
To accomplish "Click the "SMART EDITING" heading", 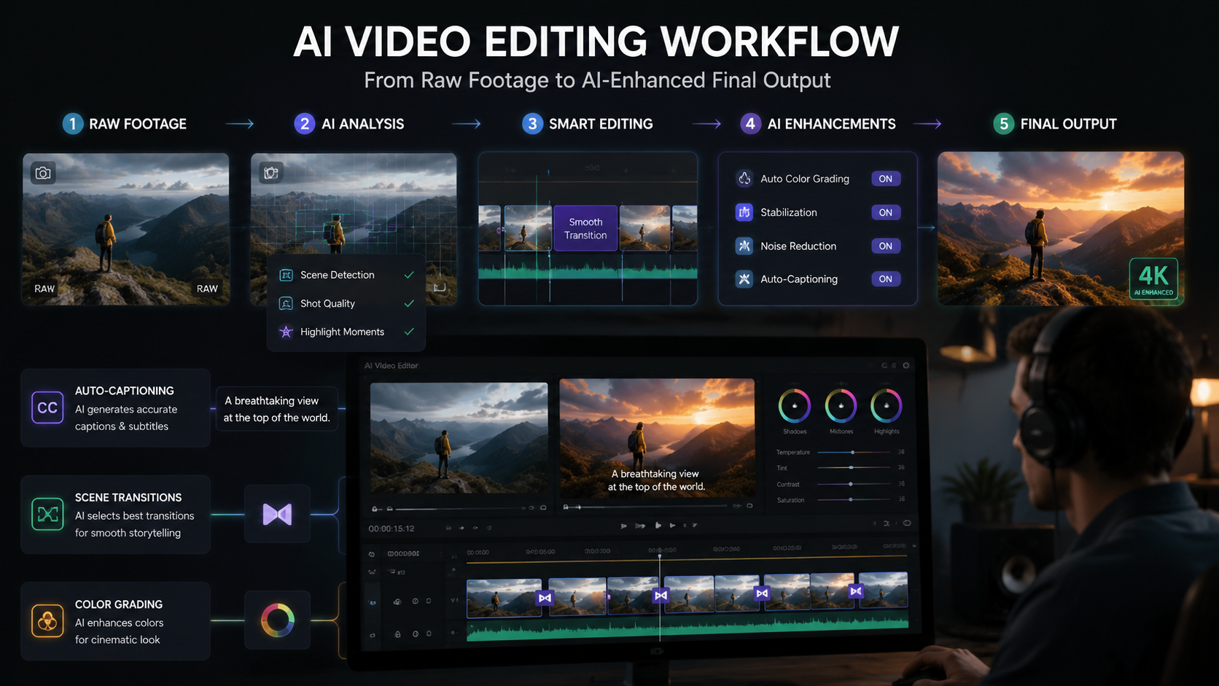I will click(601, 124).
